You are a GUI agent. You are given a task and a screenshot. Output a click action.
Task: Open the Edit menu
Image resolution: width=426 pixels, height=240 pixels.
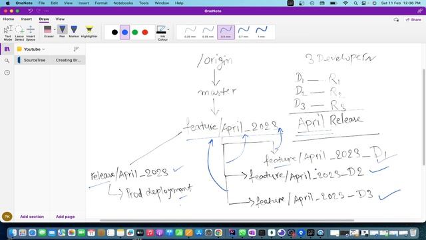point(55,3)
